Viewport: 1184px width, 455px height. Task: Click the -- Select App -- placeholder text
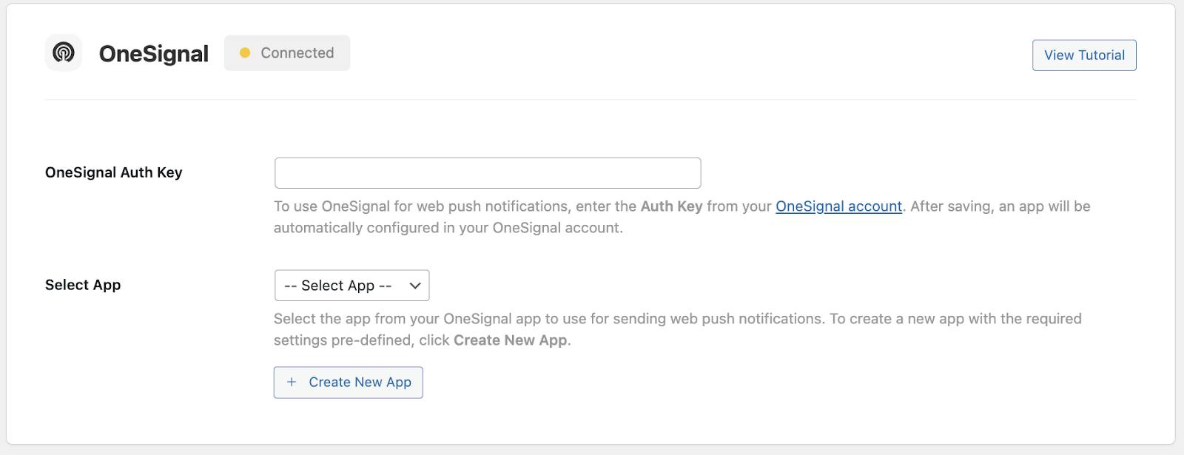point(338,286)
